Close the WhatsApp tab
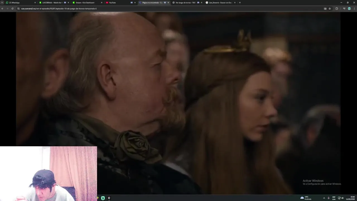357x201 pixels. pyautogui.click(x=35, y=3)
